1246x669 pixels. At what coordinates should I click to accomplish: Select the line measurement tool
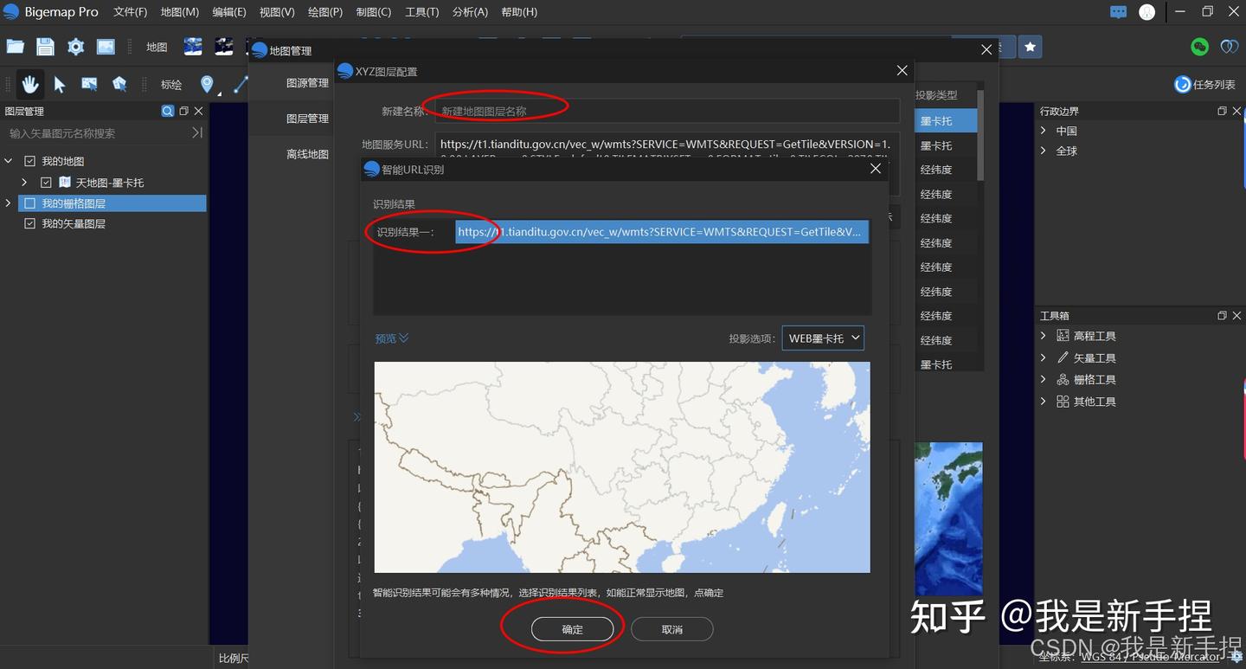tap(240, 84)
